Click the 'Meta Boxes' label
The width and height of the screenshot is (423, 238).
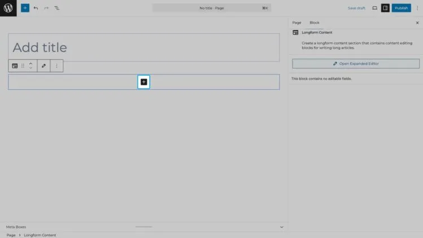coord(16,227)
